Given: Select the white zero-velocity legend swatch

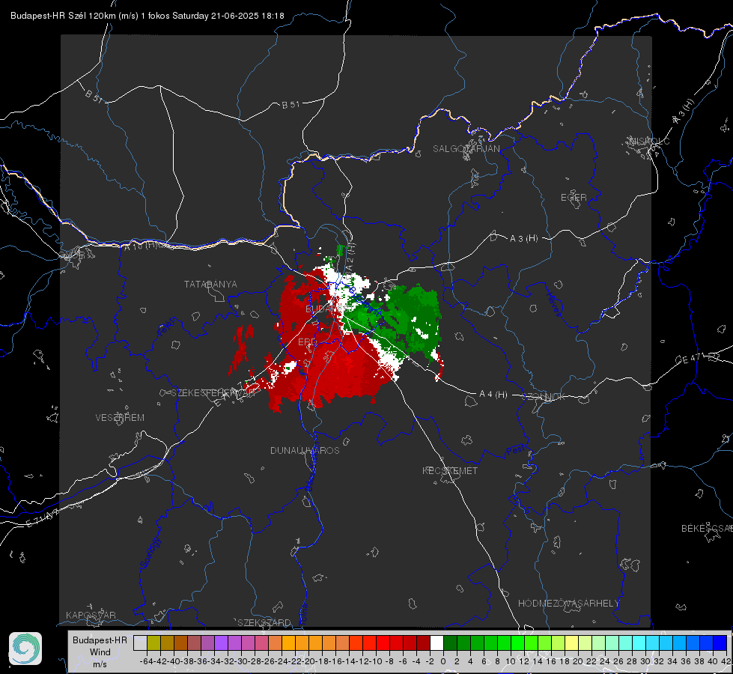Looking at the screenshot, I should (x=437, y=643).
